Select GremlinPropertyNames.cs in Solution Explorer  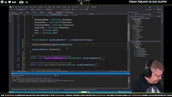(x=143, y=54)
